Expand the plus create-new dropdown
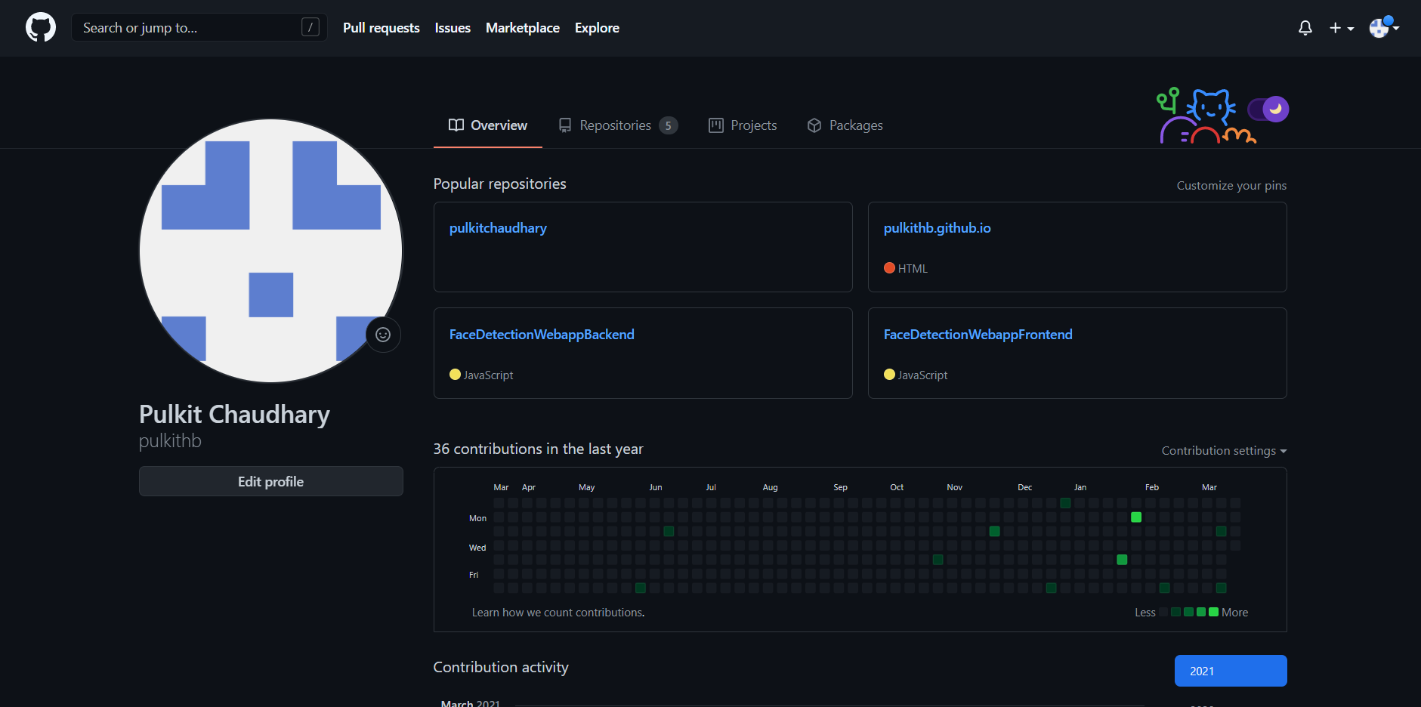1421x707 pixels. coord(1341,28)
